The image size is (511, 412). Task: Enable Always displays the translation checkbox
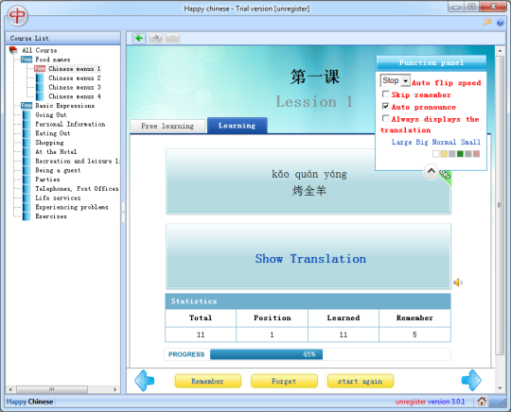(385, 118)
